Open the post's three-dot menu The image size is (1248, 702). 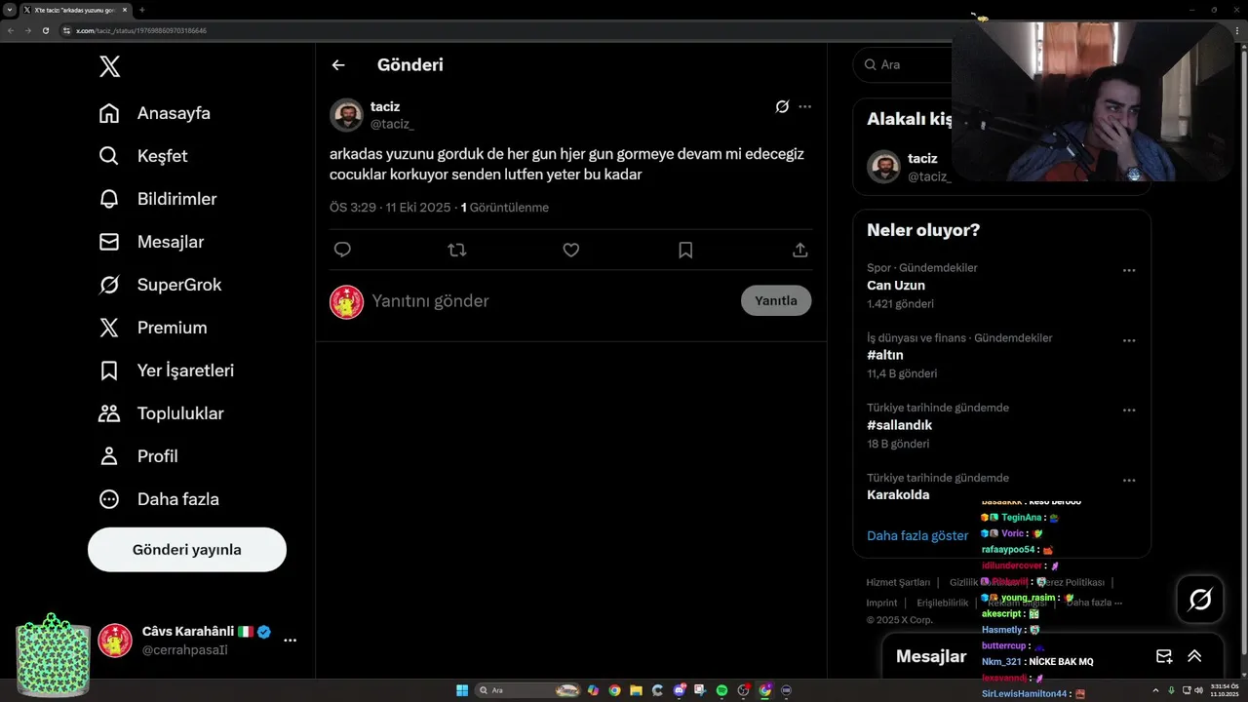pos(804,106)
